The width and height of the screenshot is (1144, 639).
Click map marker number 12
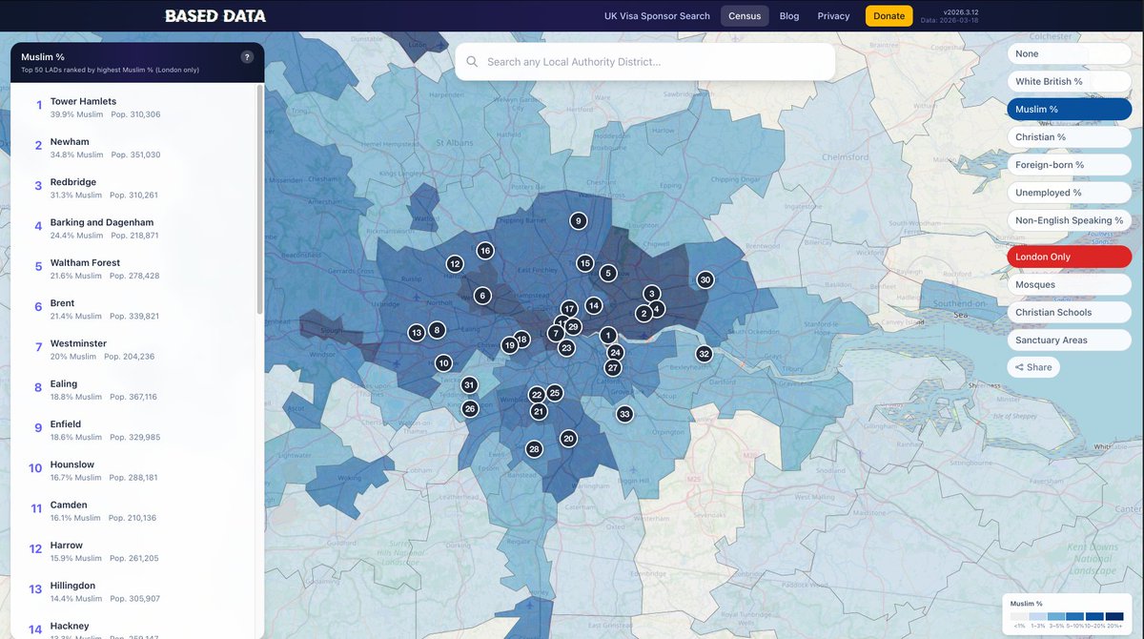[x=455, y=264]
